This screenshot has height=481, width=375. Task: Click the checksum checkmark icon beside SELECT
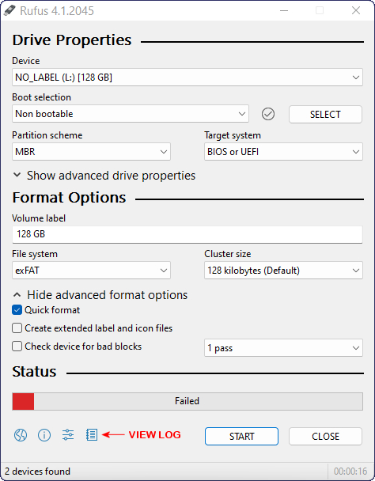268,114
